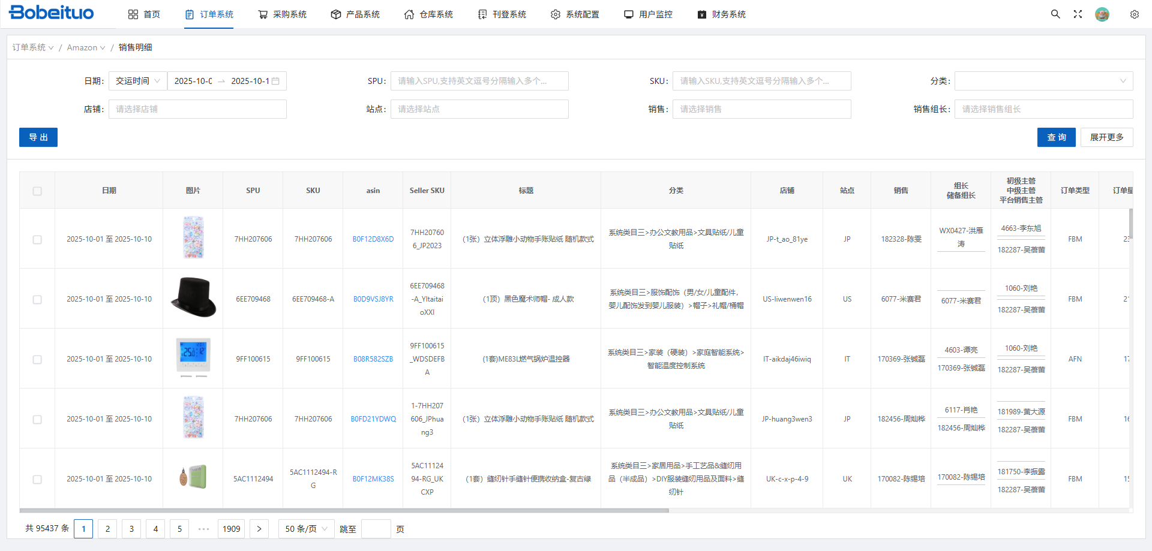
Task: Click the 查询 search button
Action: [1056, 137]
